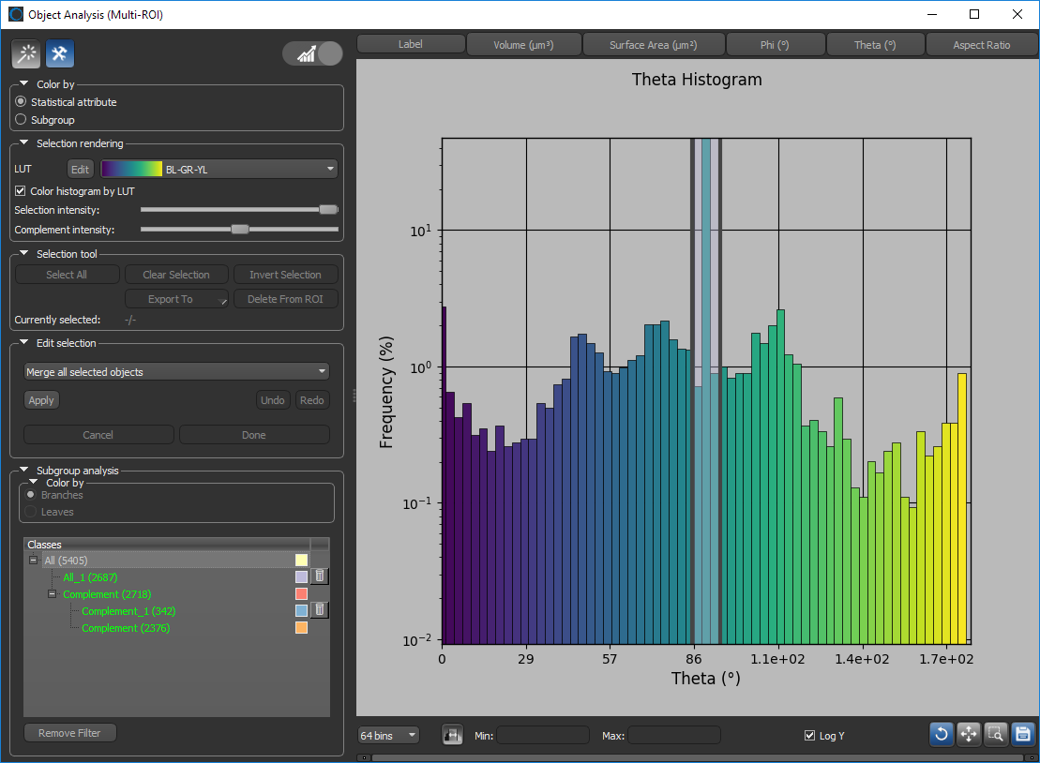The width and height of the screenshot is (1040, 763).
Task: Select the pan arrows icon below histogram
Action: click(x=969, y=735)
